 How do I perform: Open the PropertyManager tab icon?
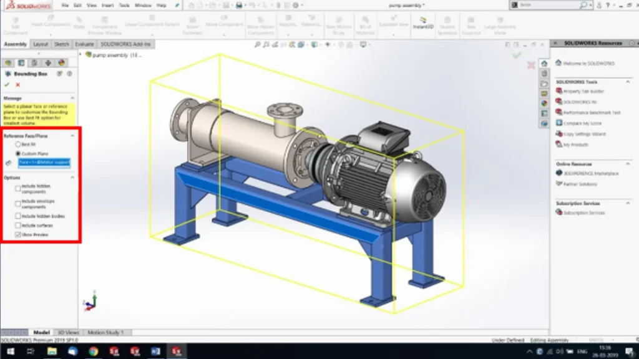21,63
